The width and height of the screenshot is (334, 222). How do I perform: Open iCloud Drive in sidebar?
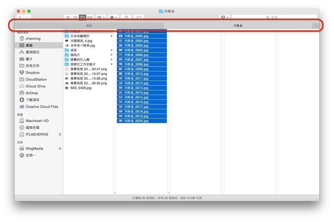tap(35, 86)
